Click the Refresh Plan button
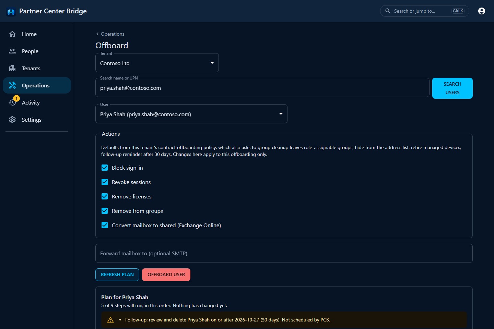This screenshot has width=494, height=329. (x=117, y=275)
